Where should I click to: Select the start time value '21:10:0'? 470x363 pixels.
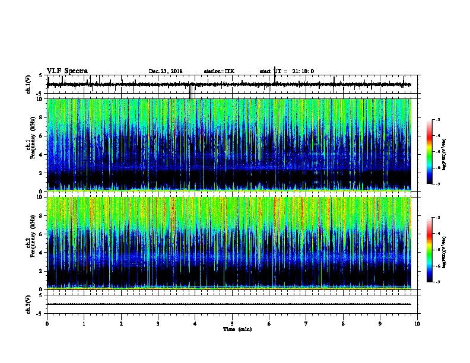click(303, 71)
